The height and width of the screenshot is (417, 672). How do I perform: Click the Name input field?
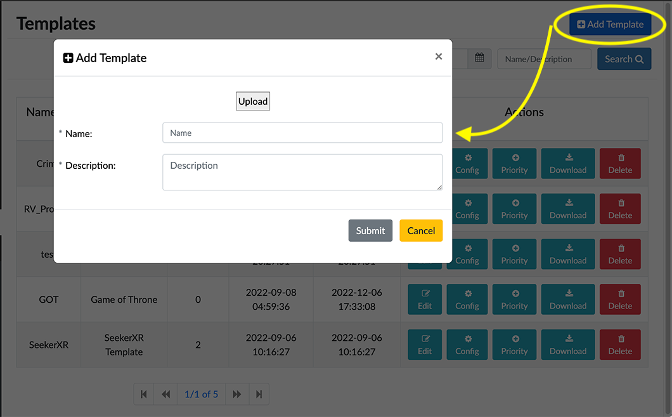pos(302,133)
